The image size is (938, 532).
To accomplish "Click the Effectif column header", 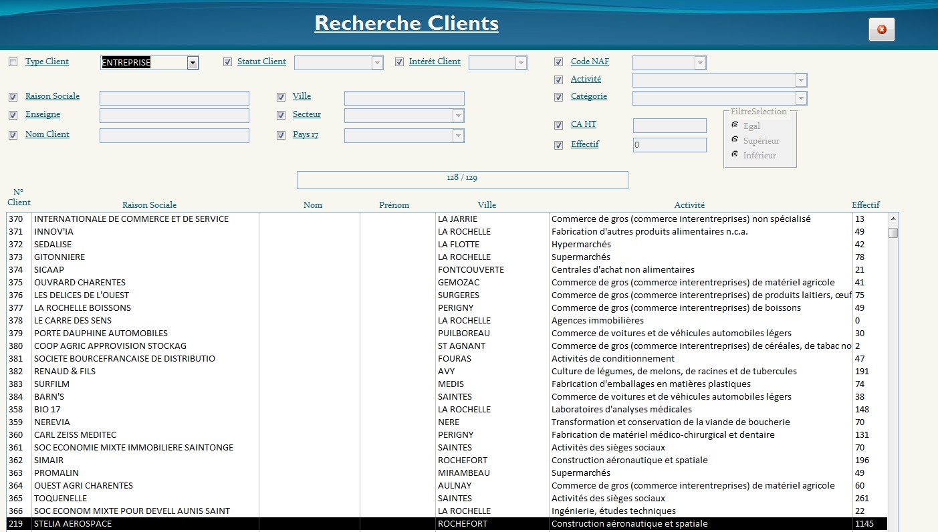I will tap(866, 205).
